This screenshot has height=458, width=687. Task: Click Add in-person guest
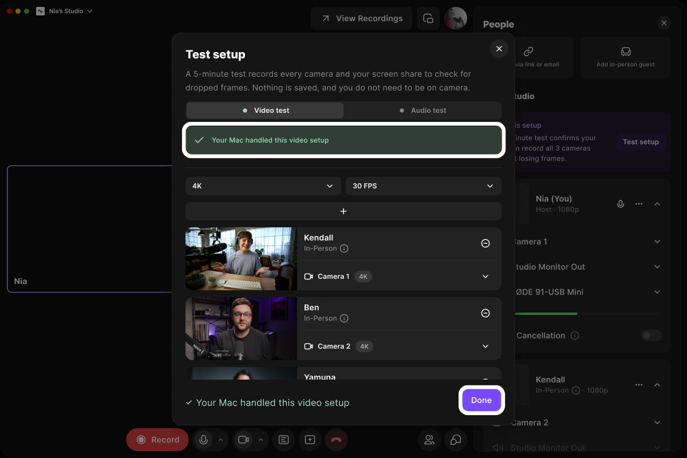coord(626,57)
